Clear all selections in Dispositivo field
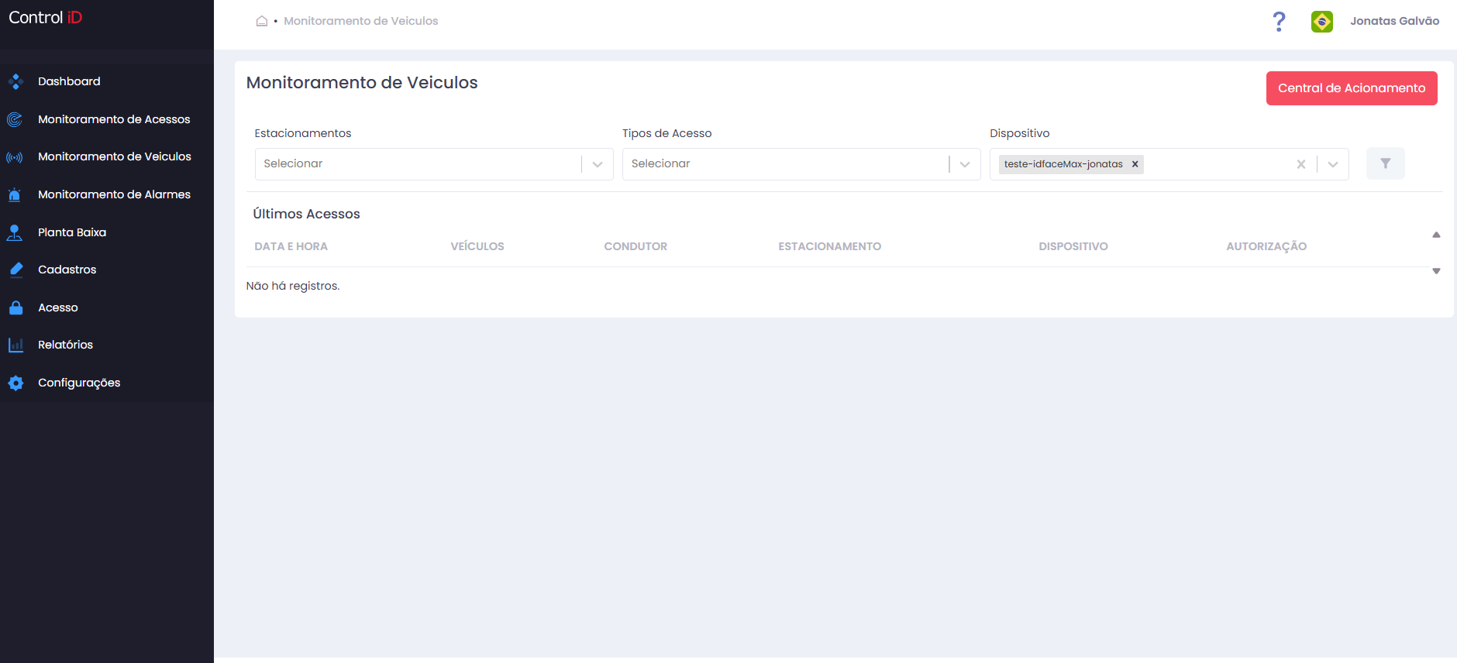 [x=1301, y=164]
